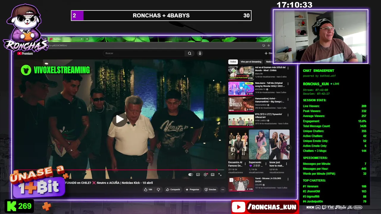
Task: Open options menu for Hanumankind Big Dawgs video
Action: (x=288, y=100)
